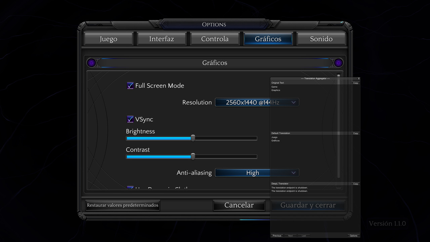Click the Brightness slider handle
This screenshot has height=242, width=430.
pos(193,138)
